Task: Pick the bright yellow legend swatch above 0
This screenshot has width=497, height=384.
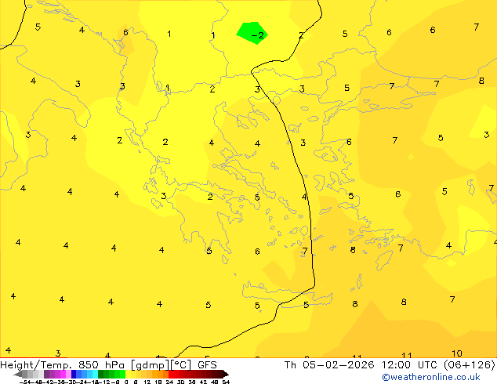Action: coord(128,374)
